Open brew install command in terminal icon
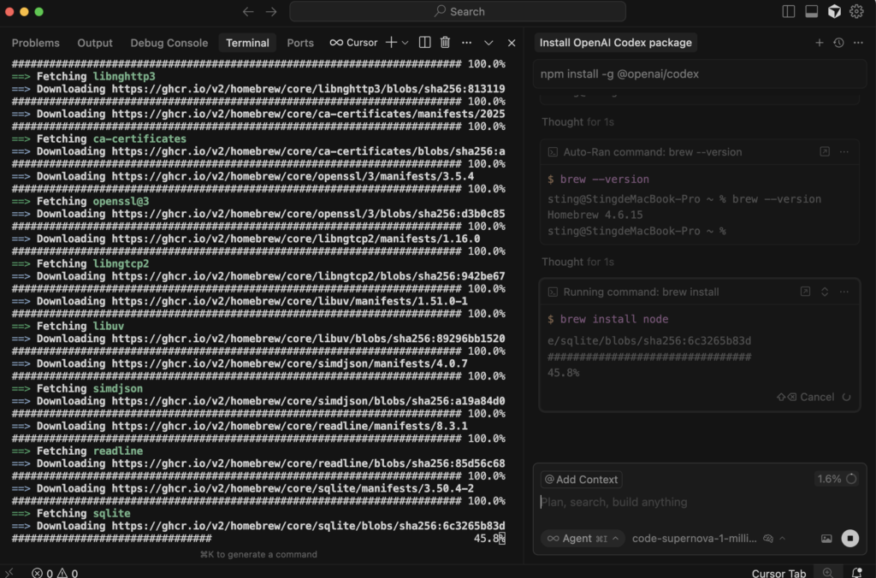The image size is (876, 578). pos(805,292)
